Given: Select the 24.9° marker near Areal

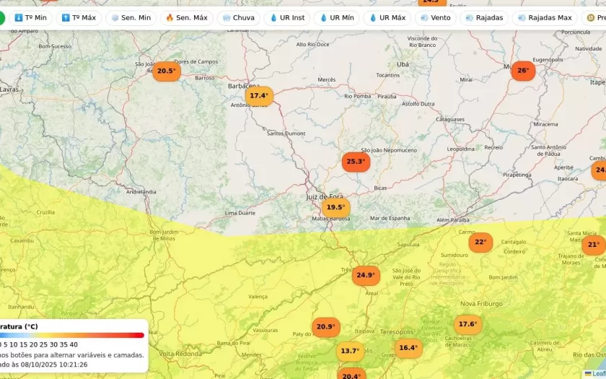Looking at the screenshot, I should coord(366,275).
